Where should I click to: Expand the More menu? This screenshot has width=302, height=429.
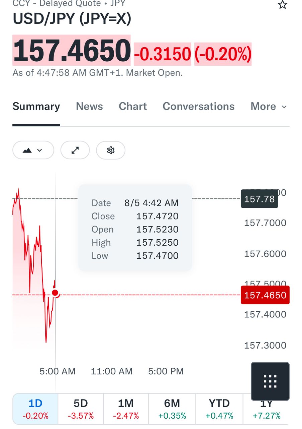tap(269, 106)
